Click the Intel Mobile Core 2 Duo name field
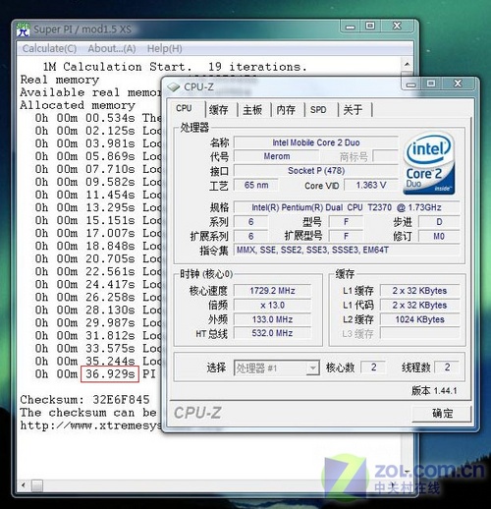The height and width of the screenshot is (509, 491). tap(316, 142)
